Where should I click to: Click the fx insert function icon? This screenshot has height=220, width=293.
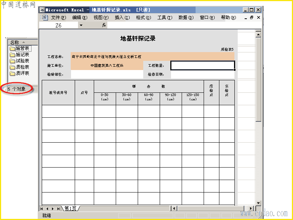[104, 25]
